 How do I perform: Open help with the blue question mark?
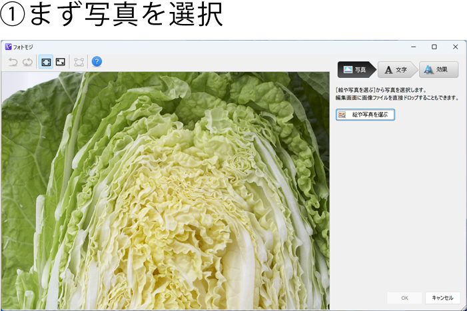click(97, 61)
